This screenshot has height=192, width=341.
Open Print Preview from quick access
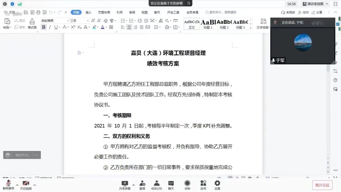tap(45, 12)
